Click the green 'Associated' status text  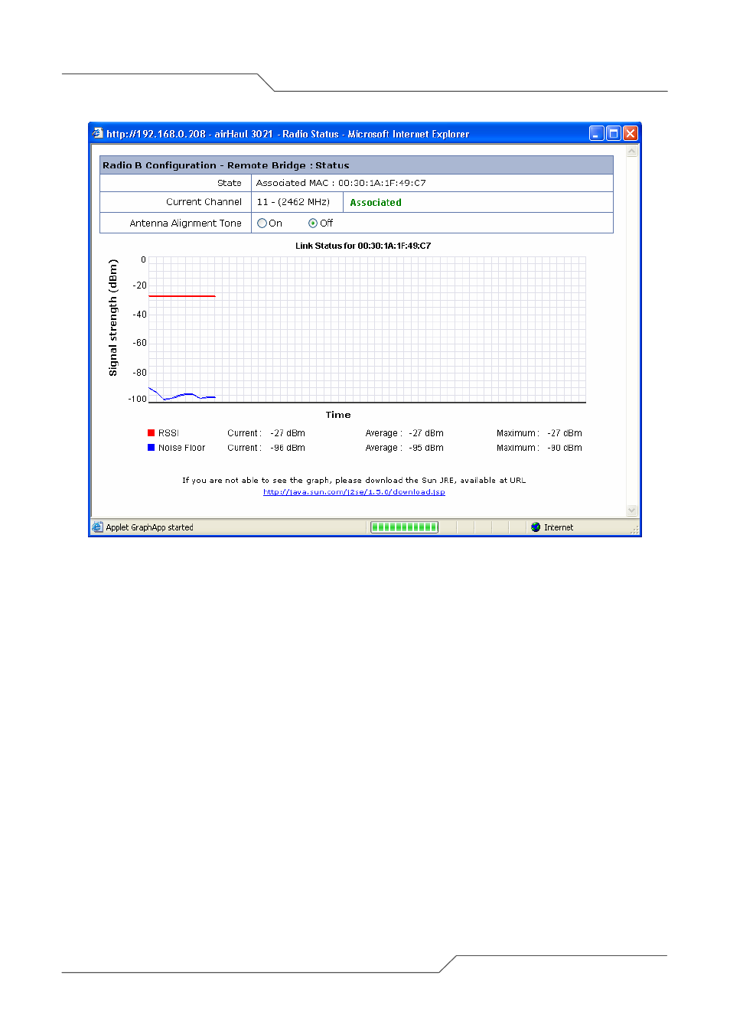(376, 203)
